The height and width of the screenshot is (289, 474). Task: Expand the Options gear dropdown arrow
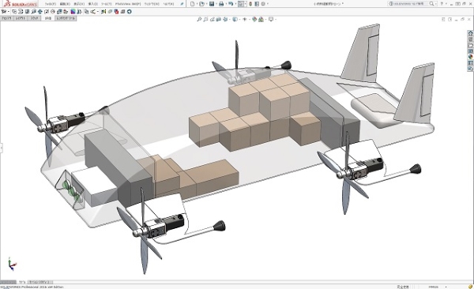tap(268, 4)
